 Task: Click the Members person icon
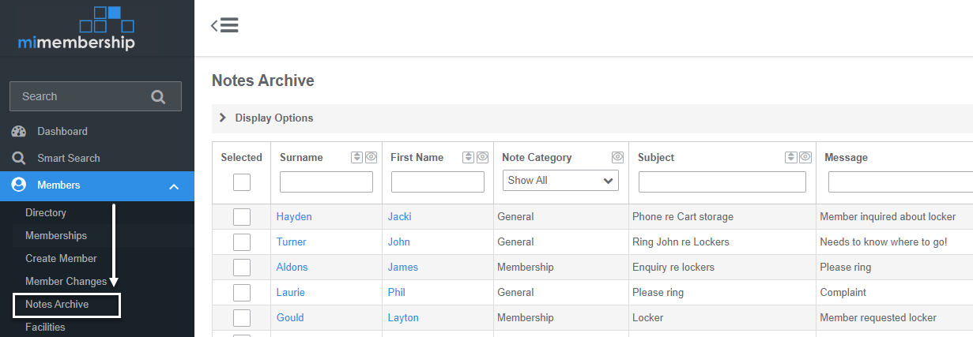[19, 185]
